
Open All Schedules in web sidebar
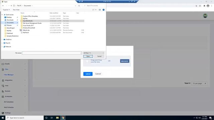coord(9,102)
